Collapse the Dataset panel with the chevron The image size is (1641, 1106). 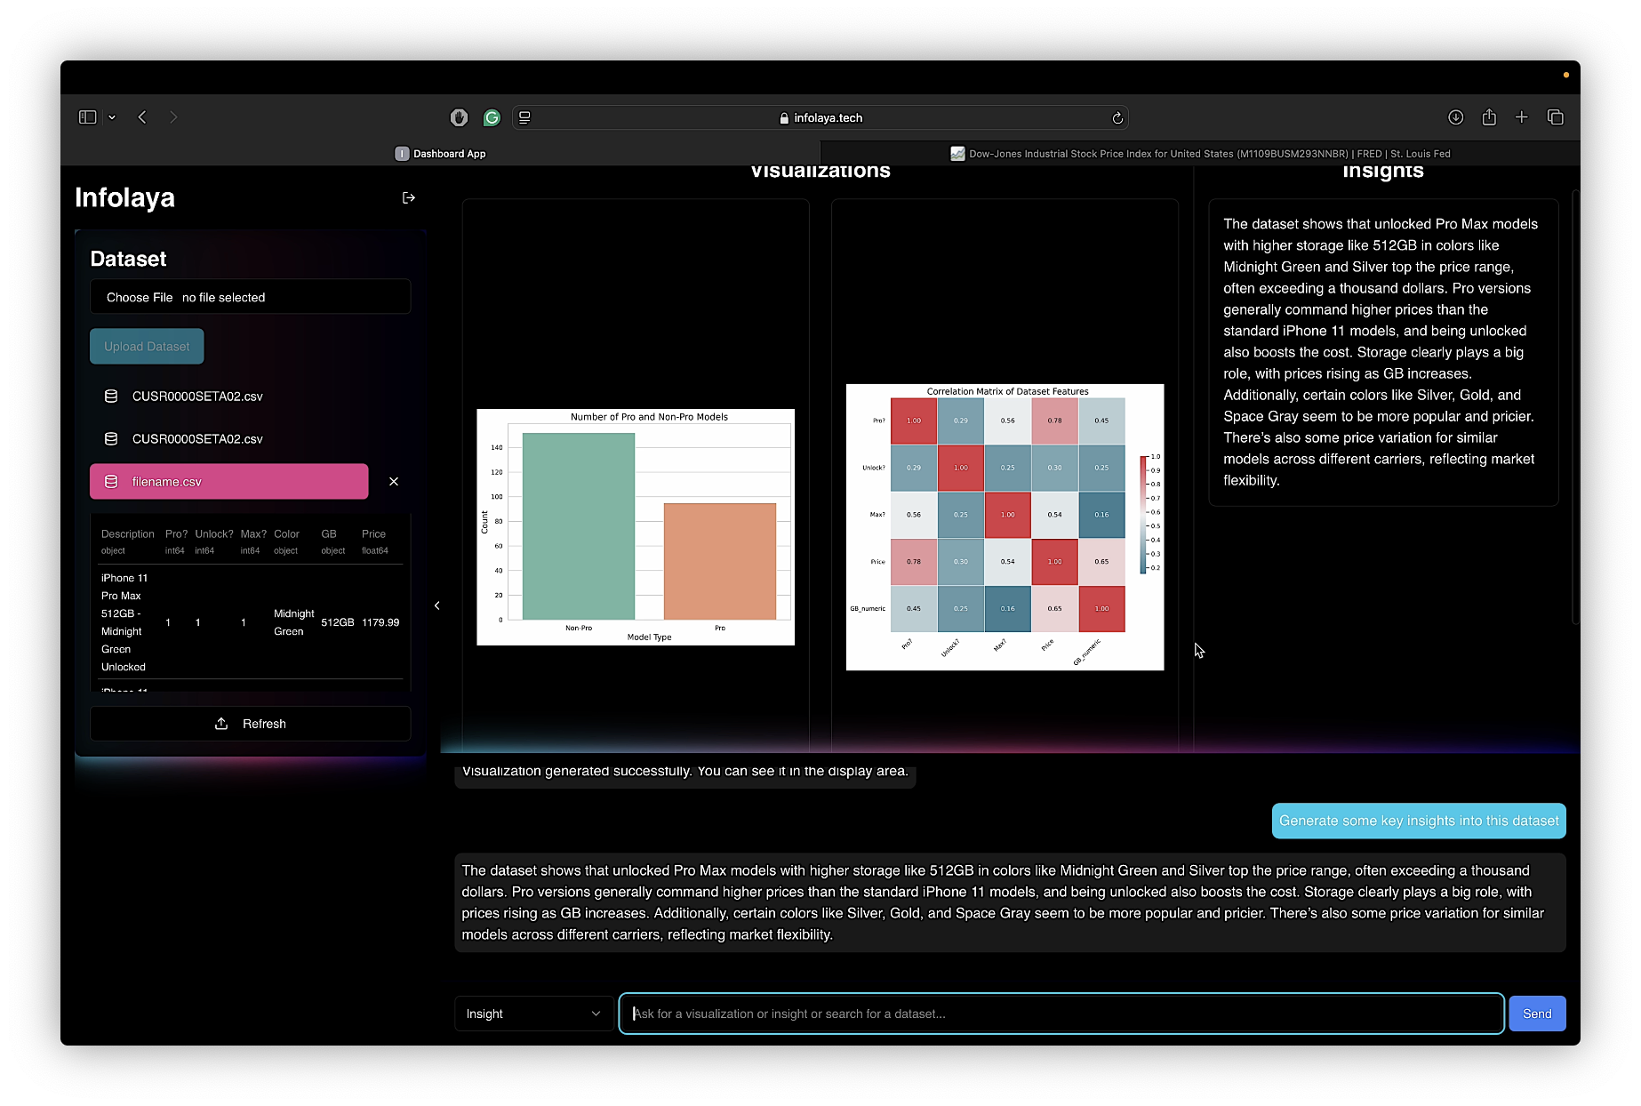point(437,605)
